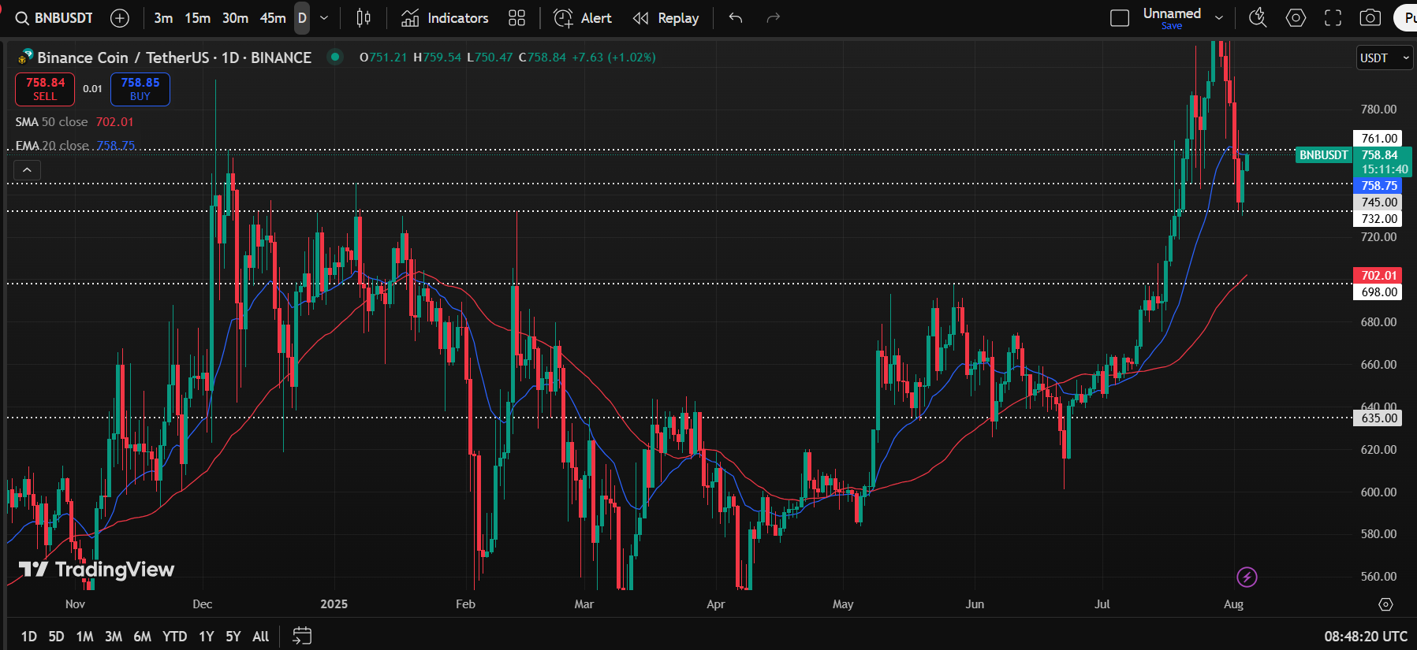Open the BNBUSDT symbol search
The image size is (1417, 650).
coord(54,18)
